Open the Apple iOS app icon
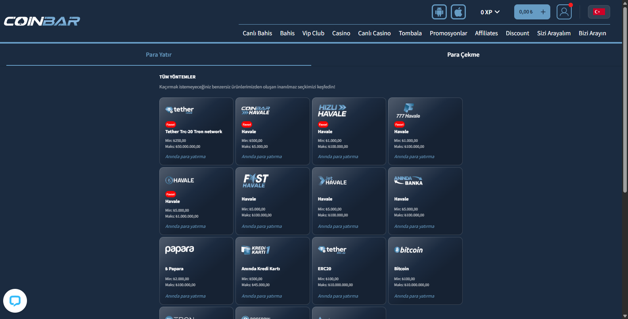This screenshot has width=628, height=319. (458, 12)
